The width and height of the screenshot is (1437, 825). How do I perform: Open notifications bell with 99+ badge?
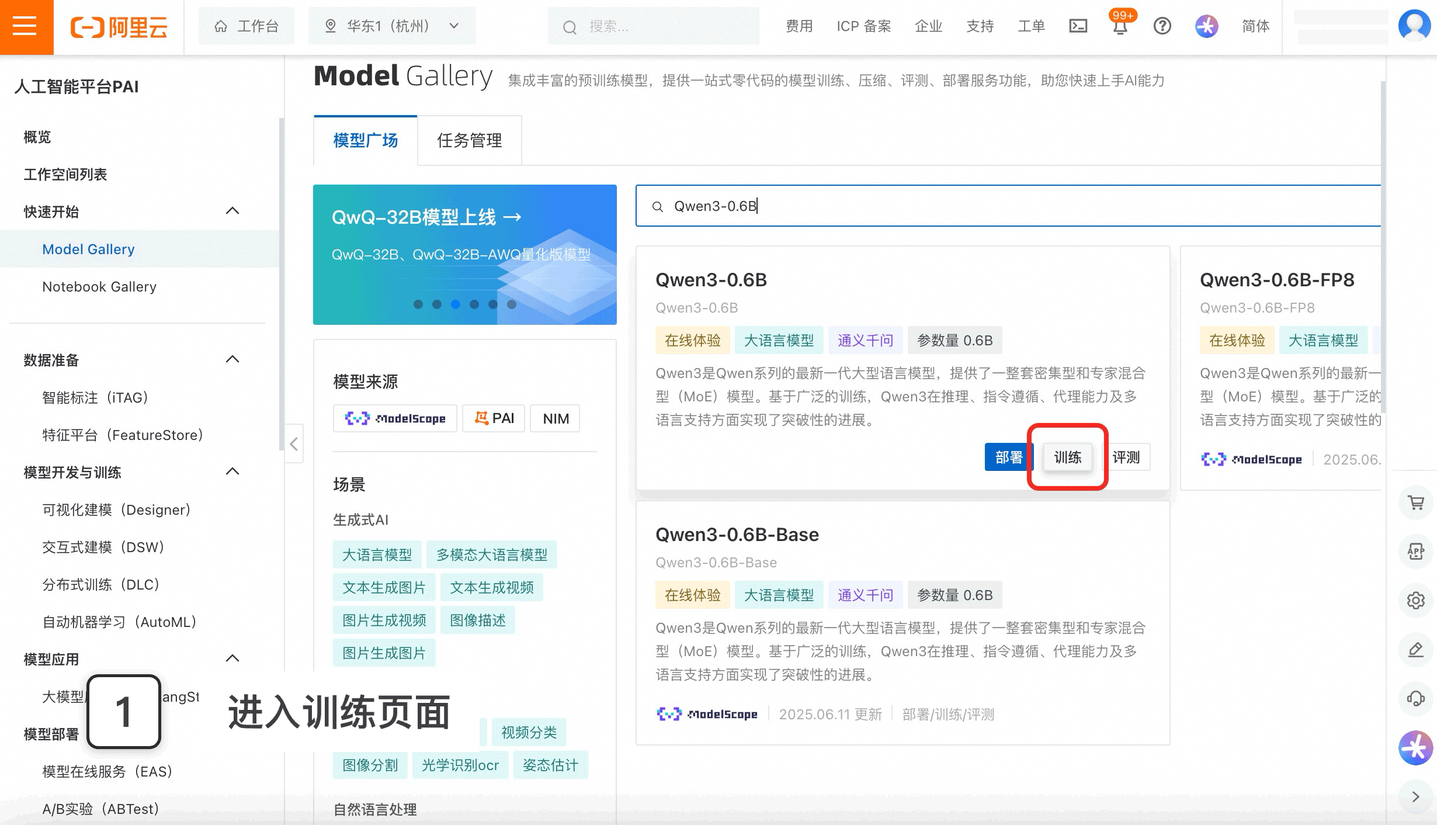(x=1120, y=26)
